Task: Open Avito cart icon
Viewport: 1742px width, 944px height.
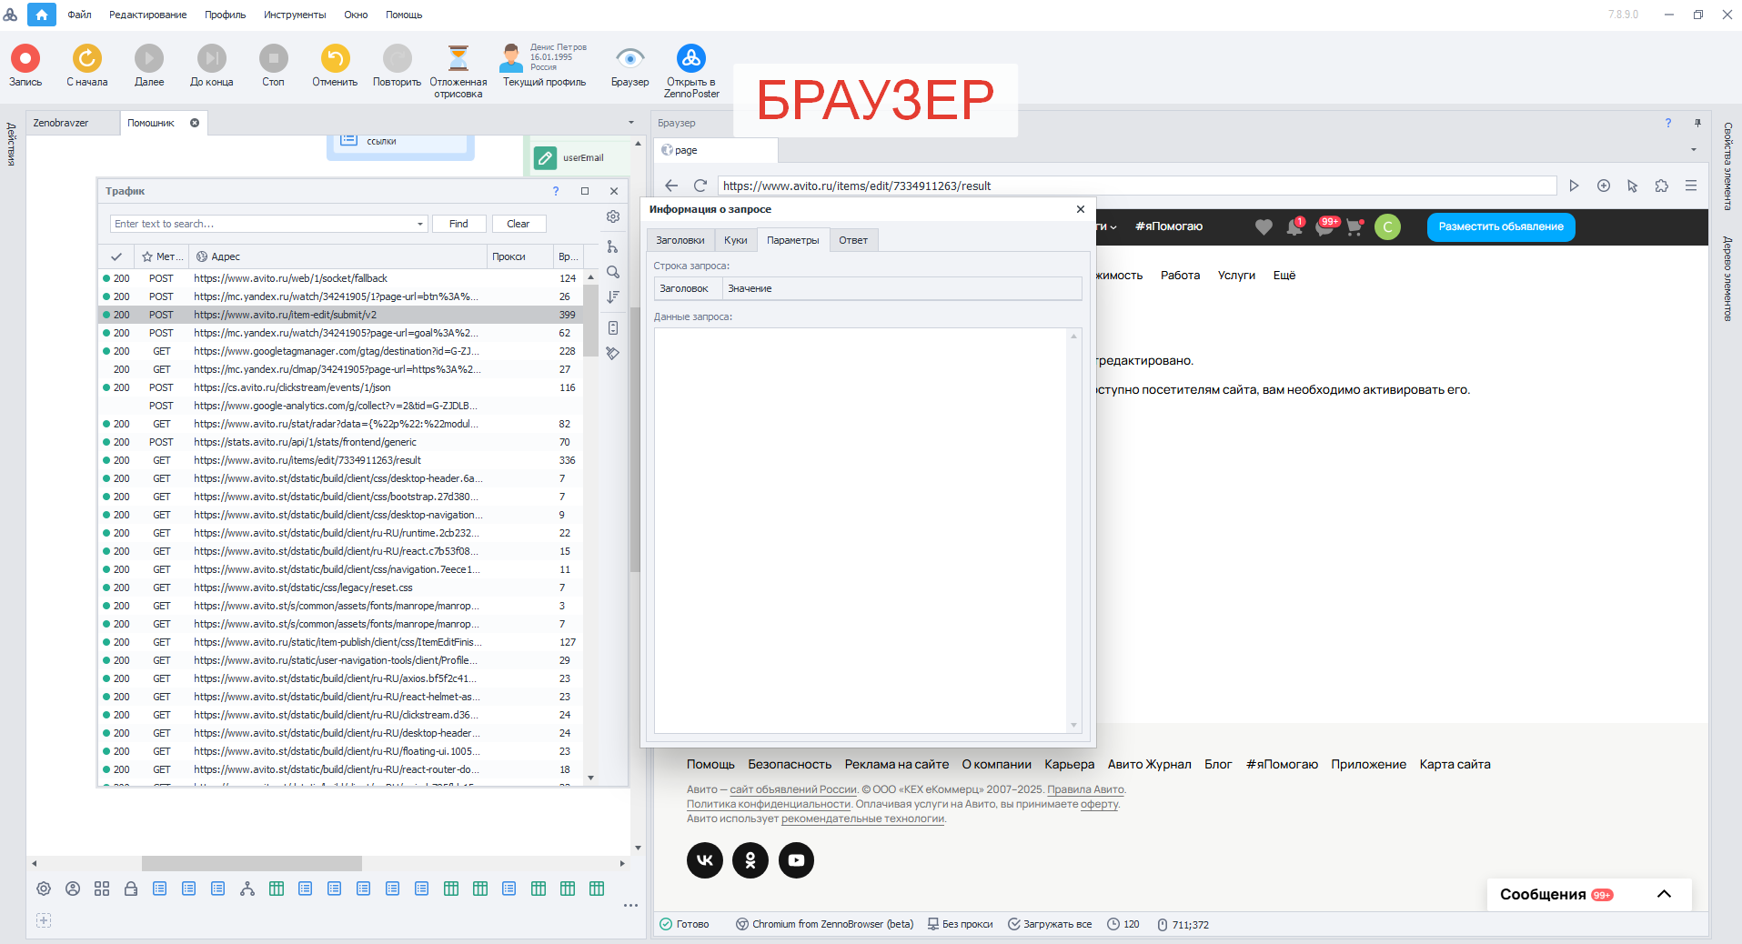Action: 1354,226
